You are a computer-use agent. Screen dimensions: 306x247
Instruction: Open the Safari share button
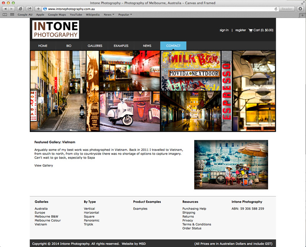coord(29,9)
